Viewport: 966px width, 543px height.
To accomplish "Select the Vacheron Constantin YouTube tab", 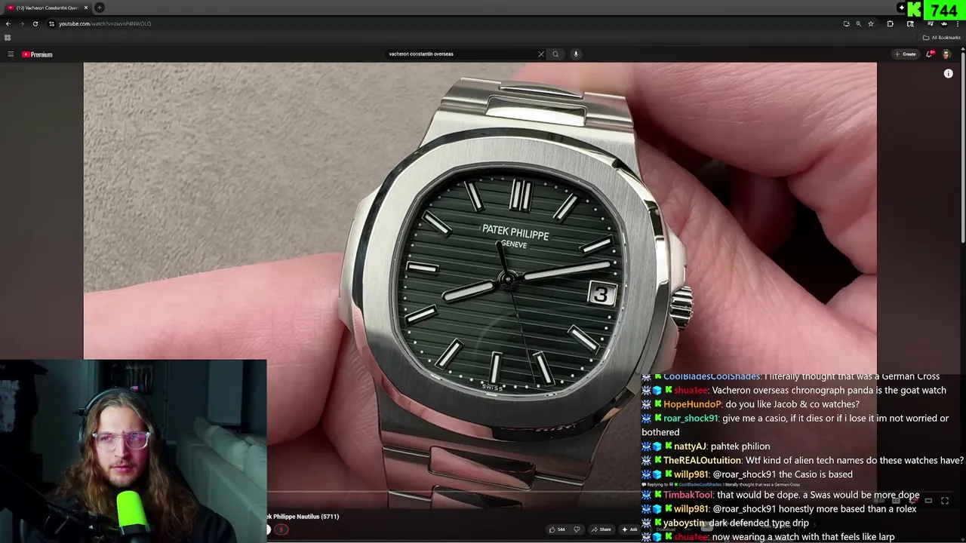I will click(47, 8).
